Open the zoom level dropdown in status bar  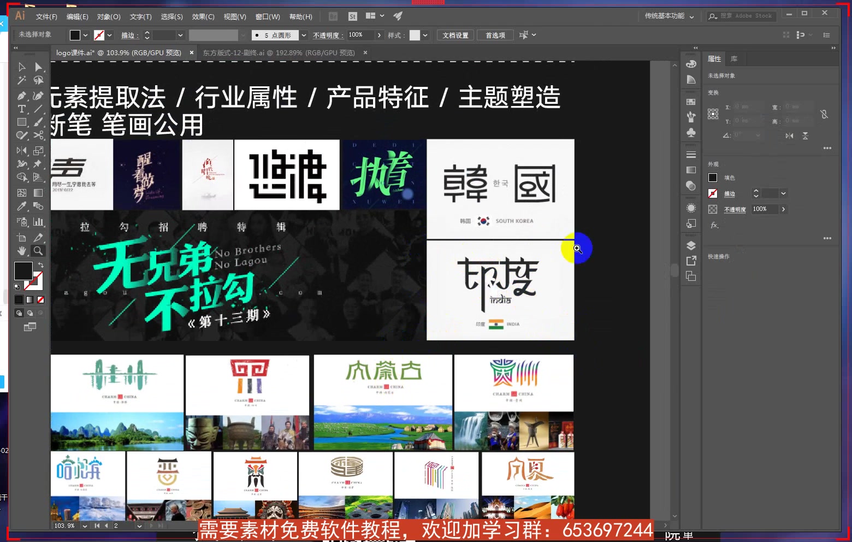pyautogui.click(x=85, y=526)
